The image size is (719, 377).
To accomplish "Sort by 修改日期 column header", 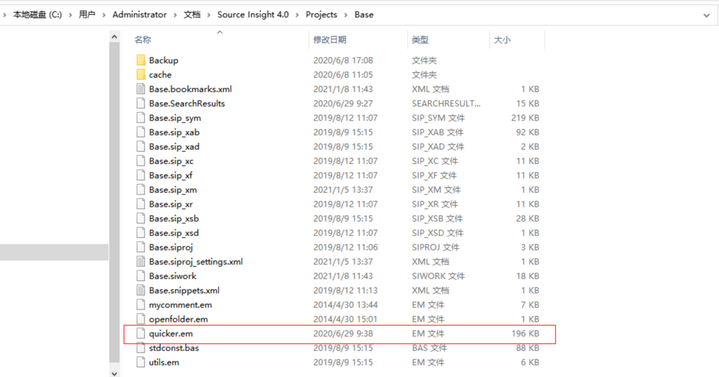I will [x=330, y=40].
